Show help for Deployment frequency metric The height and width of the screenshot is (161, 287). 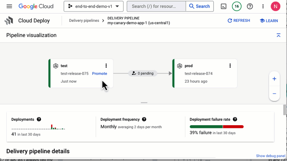(x=144, y=119)
